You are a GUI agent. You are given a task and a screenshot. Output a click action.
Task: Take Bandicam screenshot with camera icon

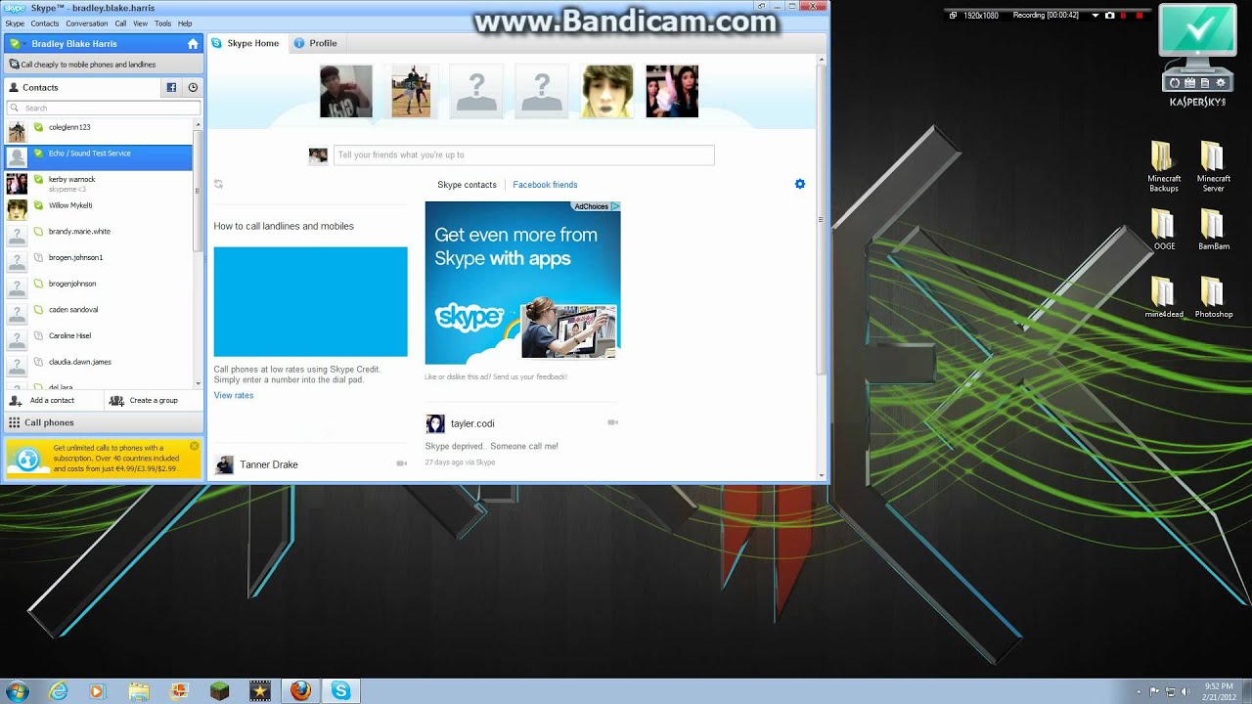1109,15
